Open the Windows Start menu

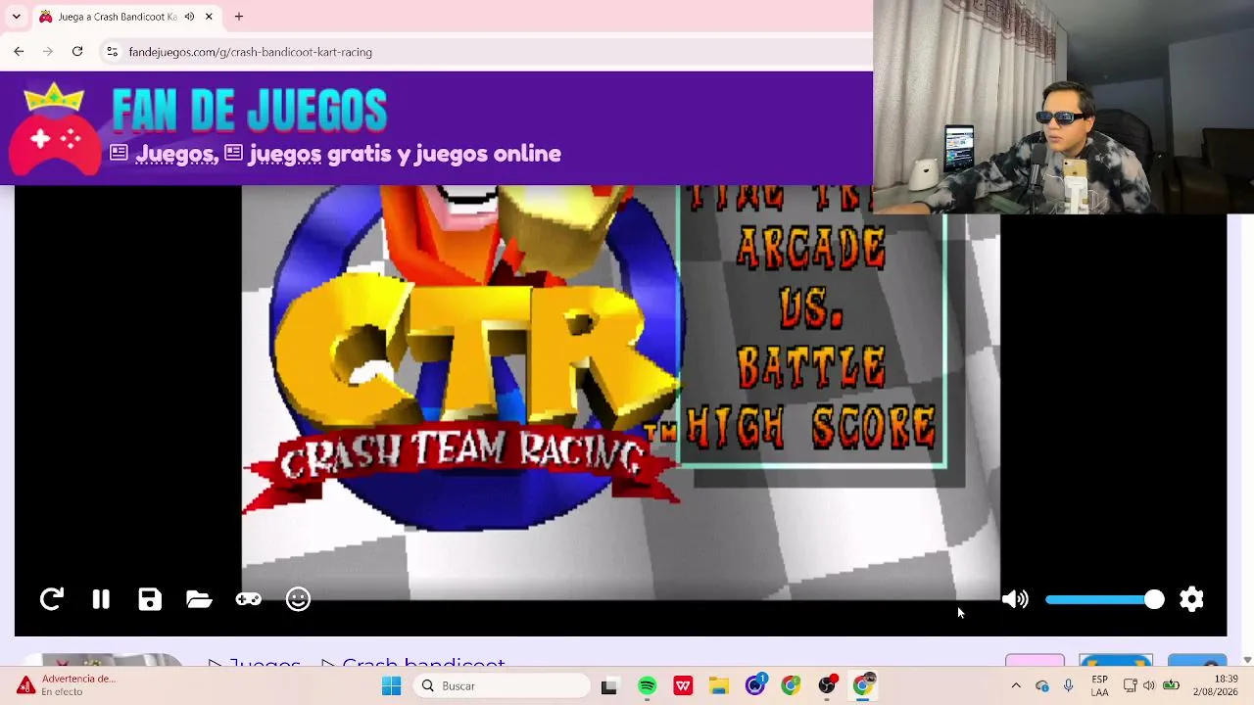391,686
